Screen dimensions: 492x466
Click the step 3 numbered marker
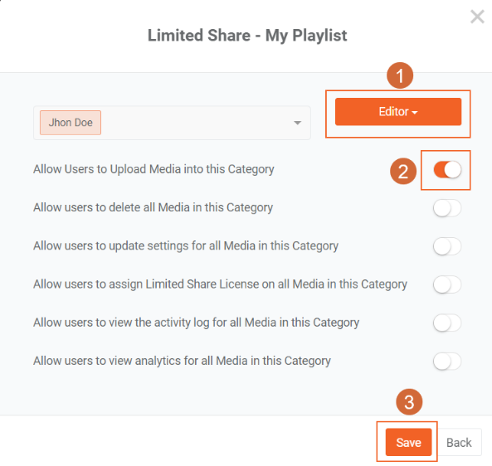409,402
